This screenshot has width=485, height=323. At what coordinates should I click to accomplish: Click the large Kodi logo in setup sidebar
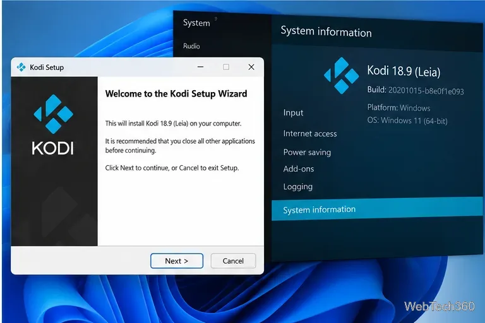coord(53,114)
